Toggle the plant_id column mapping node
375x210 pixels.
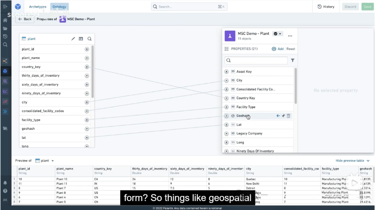pos(87,49)
